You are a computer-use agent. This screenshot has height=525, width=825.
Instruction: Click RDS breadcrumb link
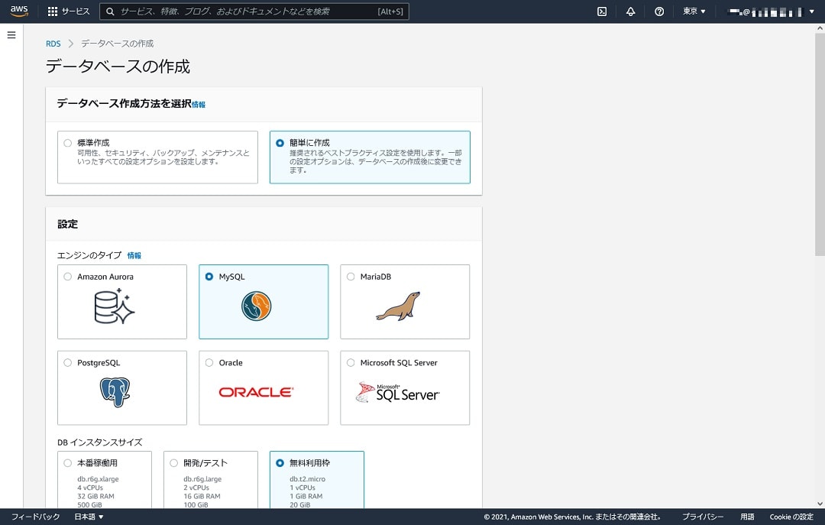(x=53, y=44)
